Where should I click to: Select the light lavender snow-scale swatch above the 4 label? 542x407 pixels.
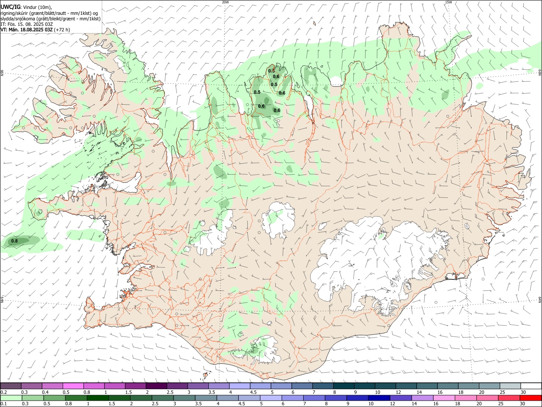pos(239,386)
